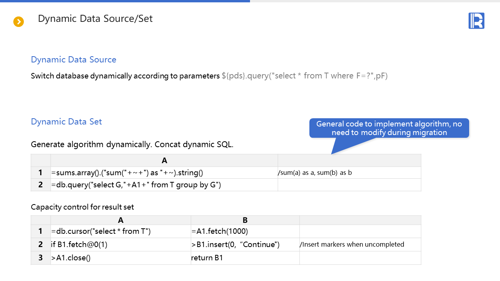
Task: Click the blue "General code" callout bubble
Action: [x=389, y=128]
